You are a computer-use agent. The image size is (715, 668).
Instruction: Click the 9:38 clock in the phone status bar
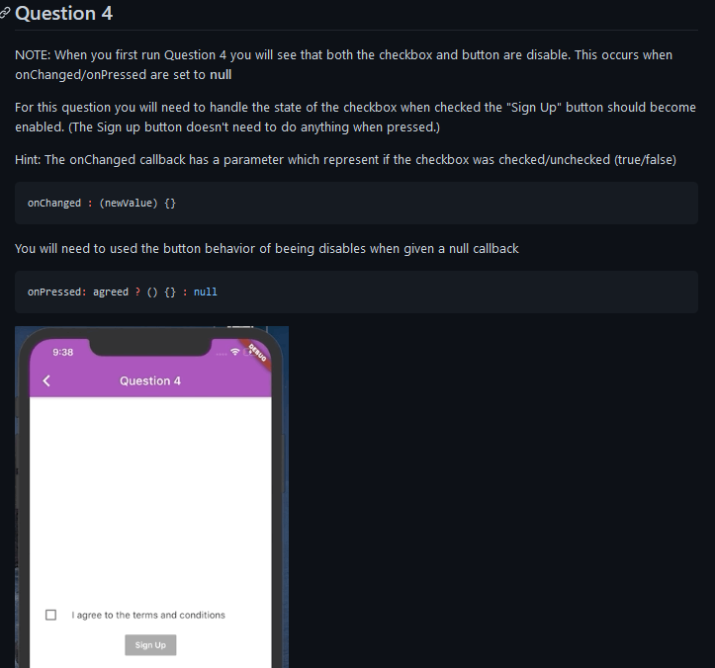[63, 352]
